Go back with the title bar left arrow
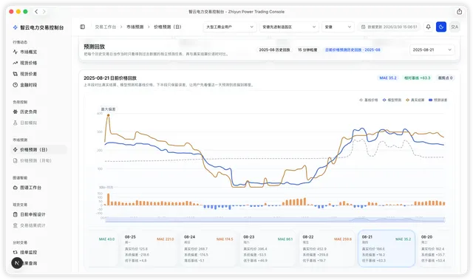Screen dimensions: 473x280 [36, 12]
